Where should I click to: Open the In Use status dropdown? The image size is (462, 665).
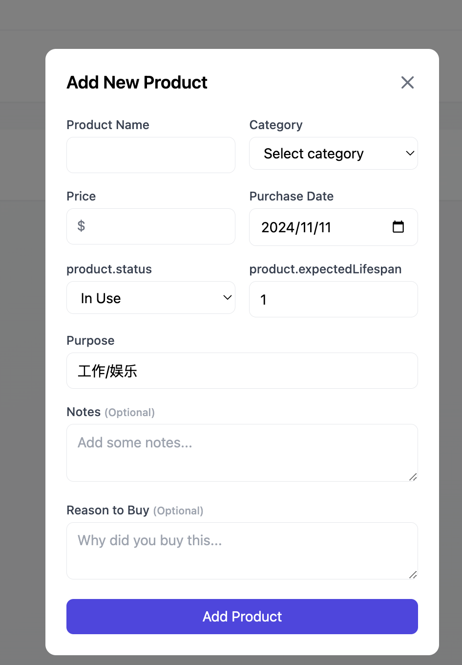pyautogui.click(x=151, y=298)
